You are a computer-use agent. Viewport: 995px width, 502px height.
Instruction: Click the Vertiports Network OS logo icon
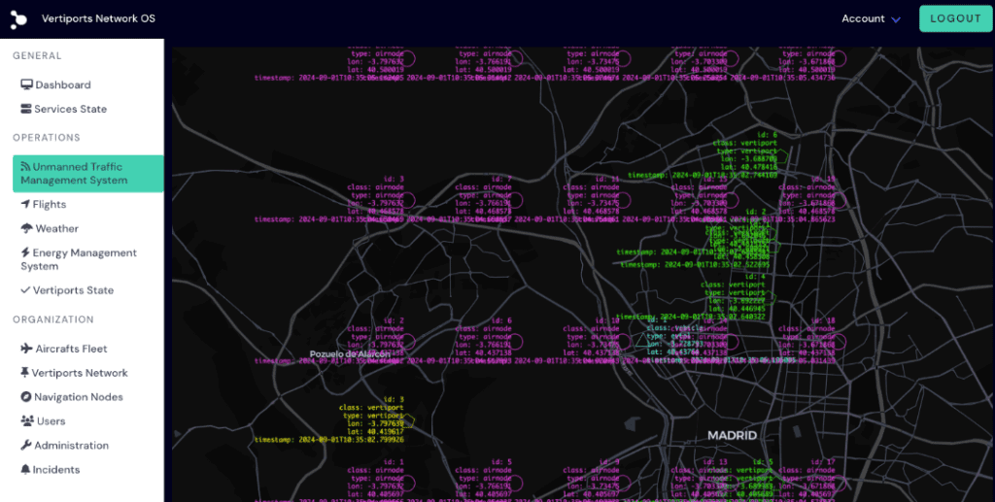point(19,18)
